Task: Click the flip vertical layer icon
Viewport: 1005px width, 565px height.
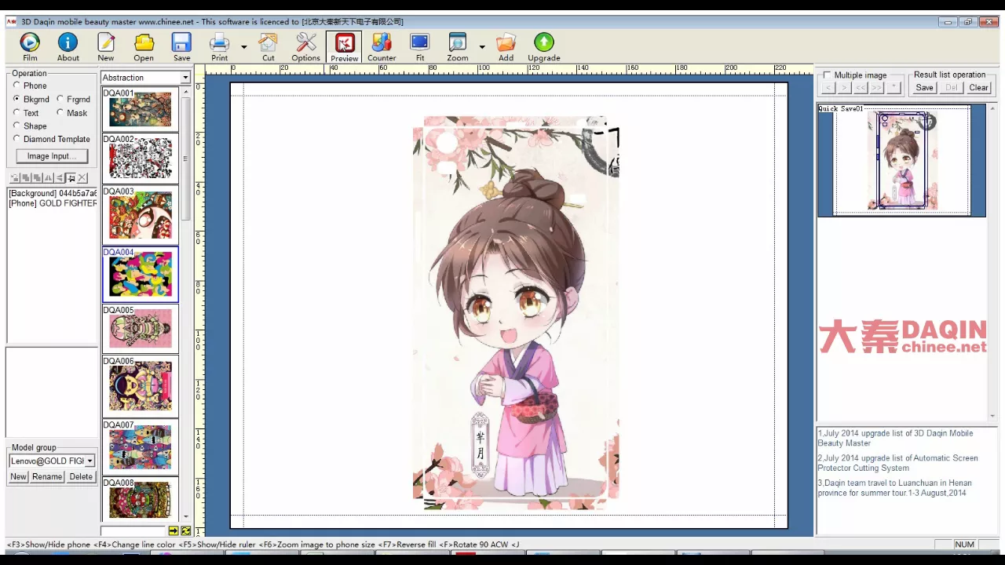Action: (59, 178)
